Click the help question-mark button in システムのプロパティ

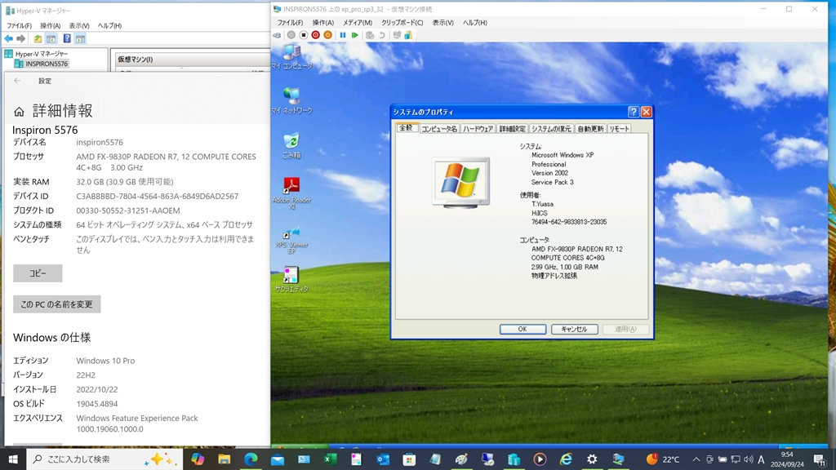[633, 112]
